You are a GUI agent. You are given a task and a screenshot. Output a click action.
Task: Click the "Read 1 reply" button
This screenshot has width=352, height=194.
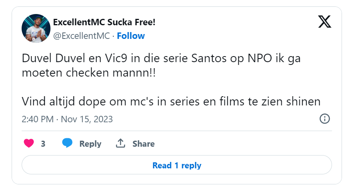(x=177, y=165)
